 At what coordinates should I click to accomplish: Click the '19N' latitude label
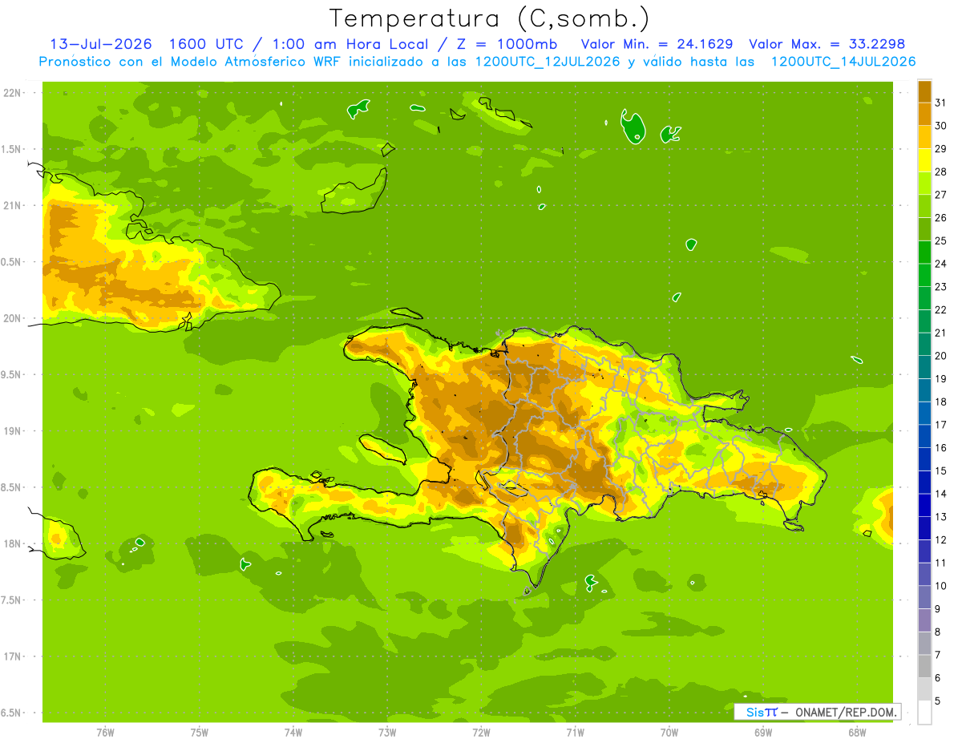point(13,431)
